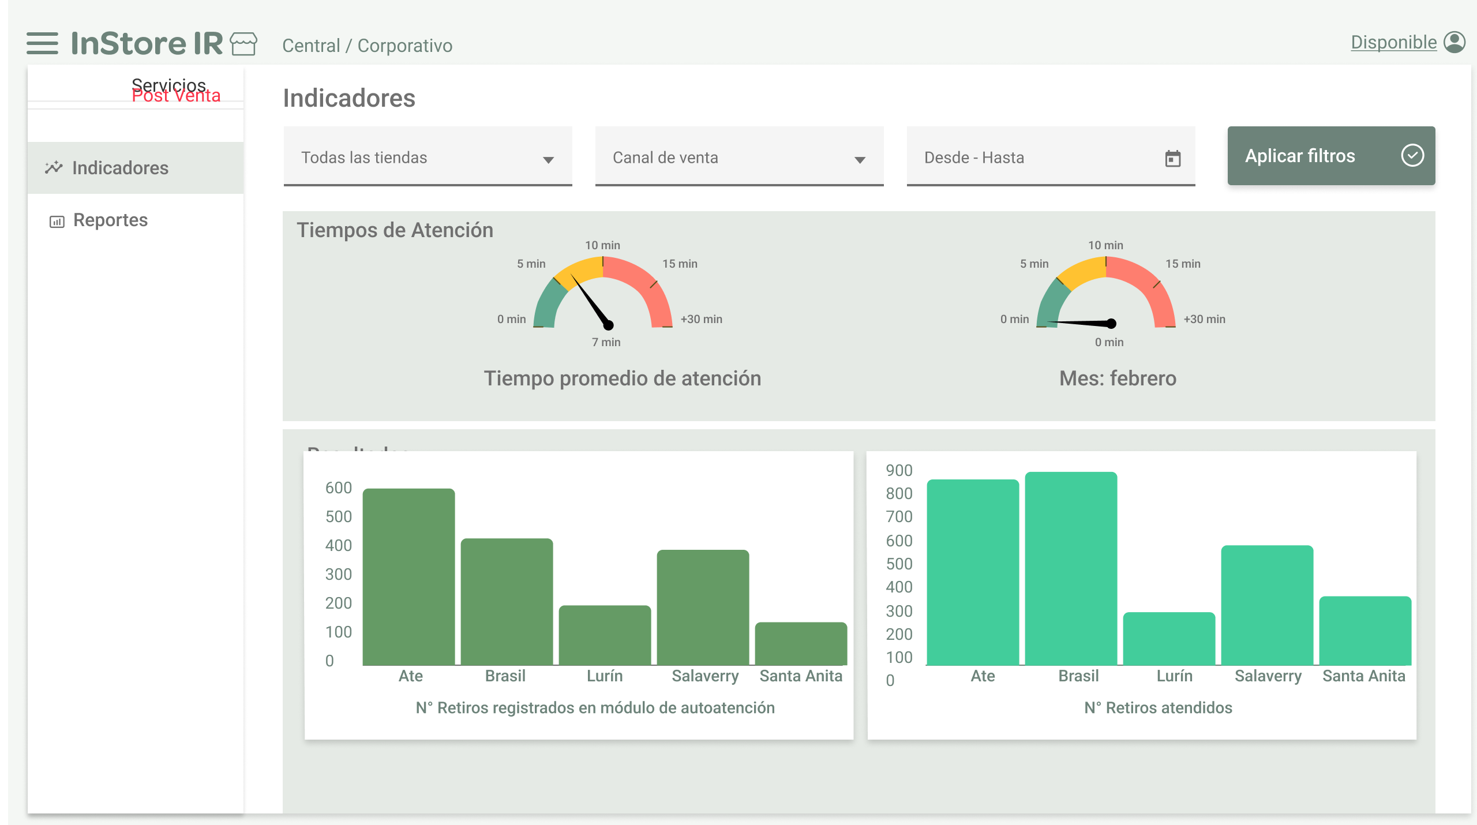
Task: Click the checkmark icon inside Aplicar filtros
Action: click(x=1412, y=155)
